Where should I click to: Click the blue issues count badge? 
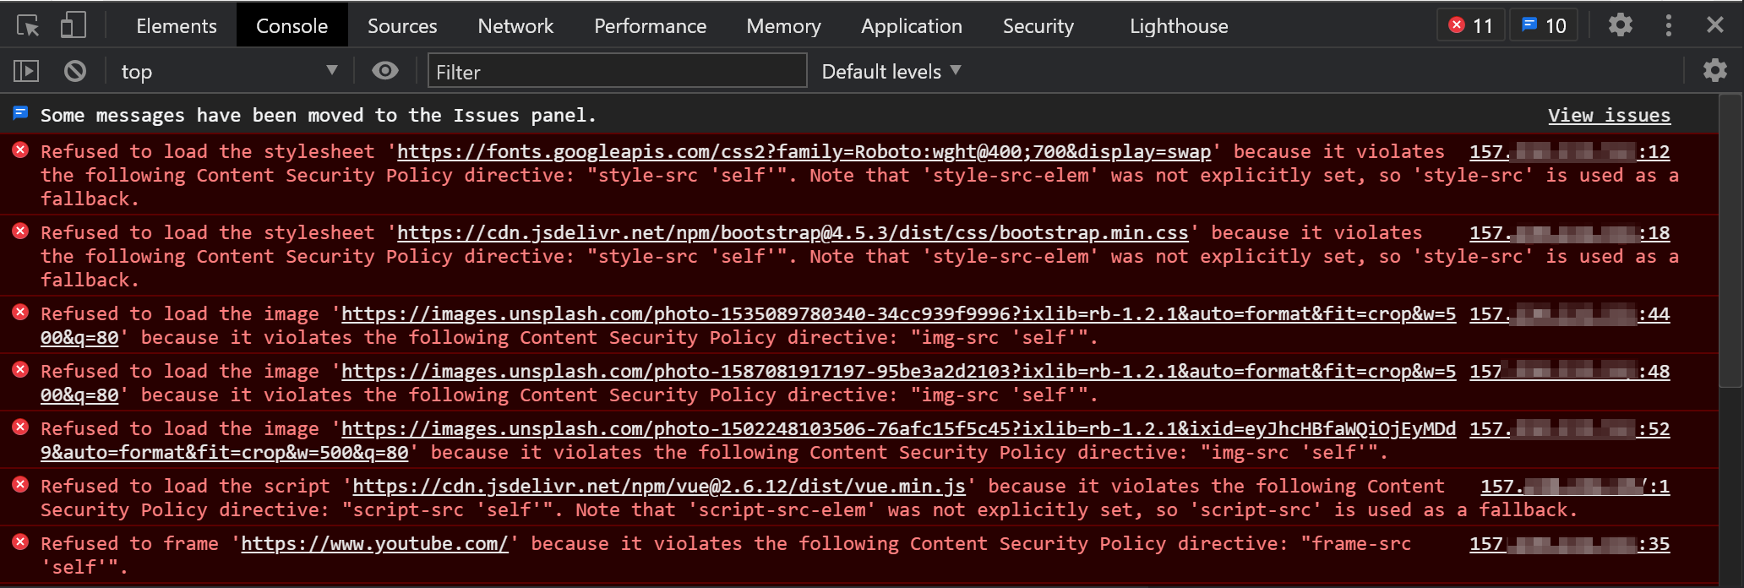click(x=1544, y=25)
